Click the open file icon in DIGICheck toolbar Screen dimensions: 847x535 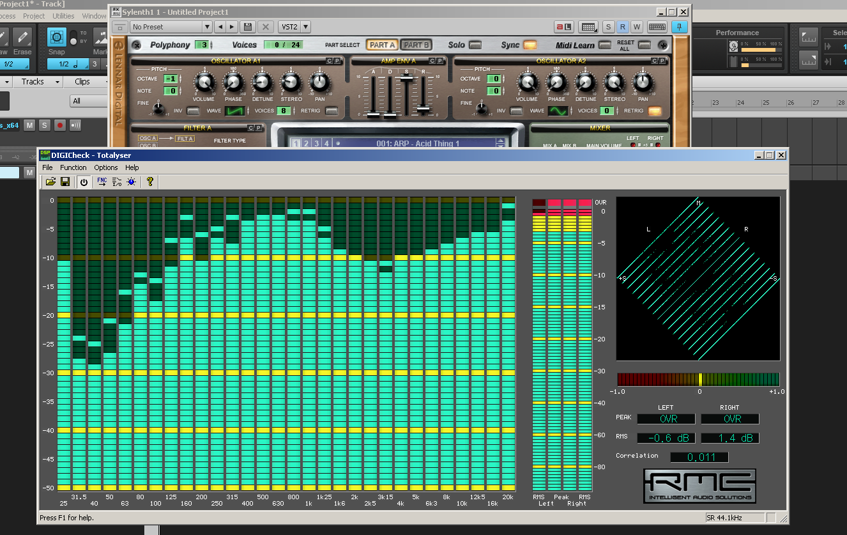tap(50, 182)
